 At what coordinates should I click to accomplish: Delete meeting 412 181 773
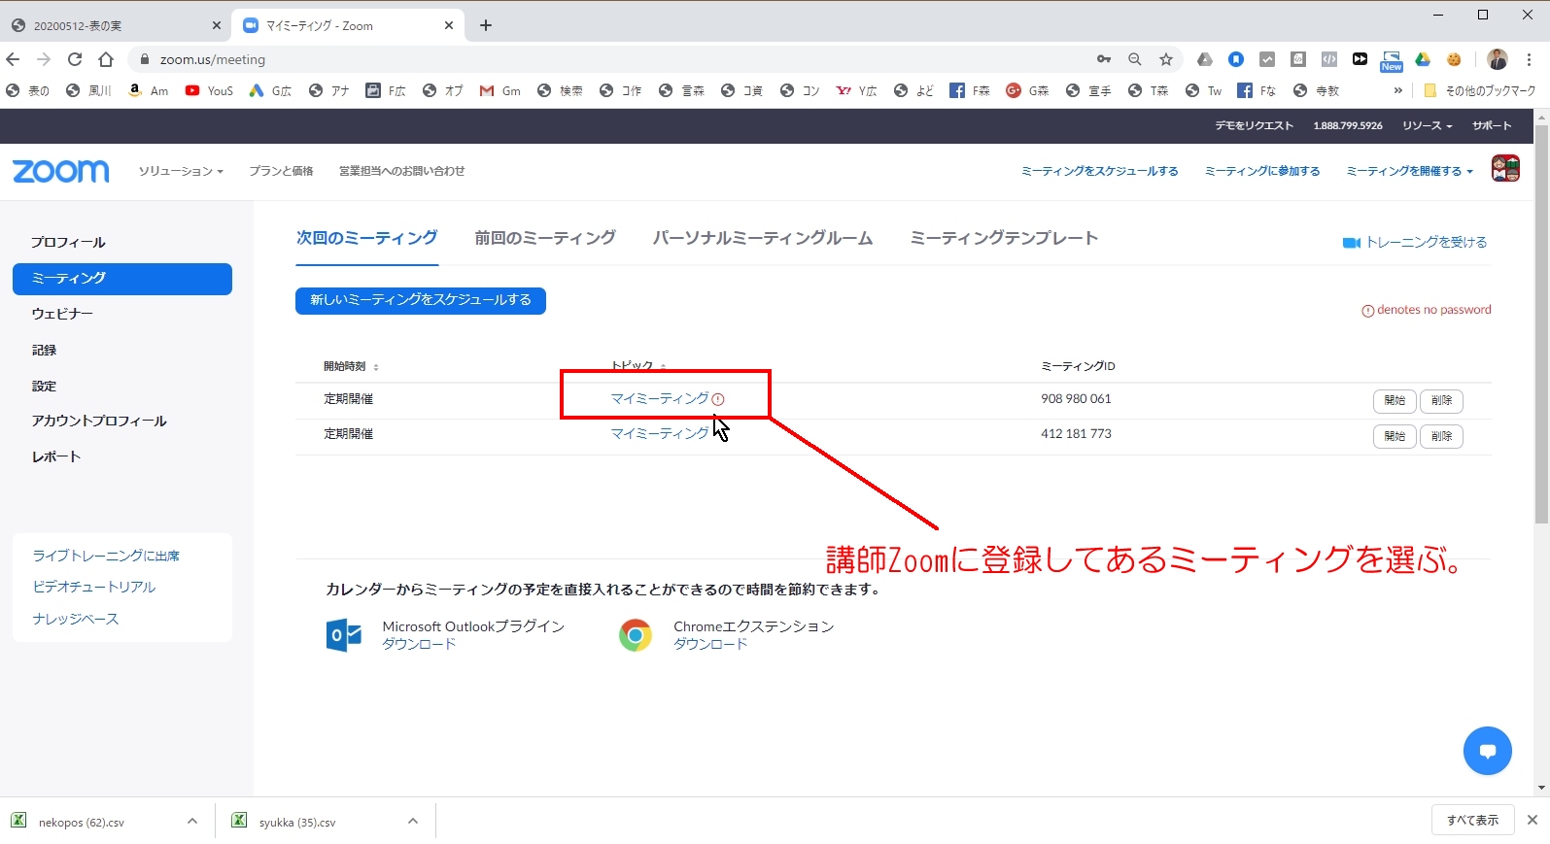(x=1441, y=436)
